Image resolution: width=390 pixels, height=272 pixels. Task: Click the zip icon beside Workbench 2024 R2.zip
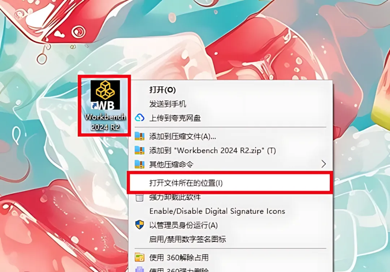(x=139, y=150)
